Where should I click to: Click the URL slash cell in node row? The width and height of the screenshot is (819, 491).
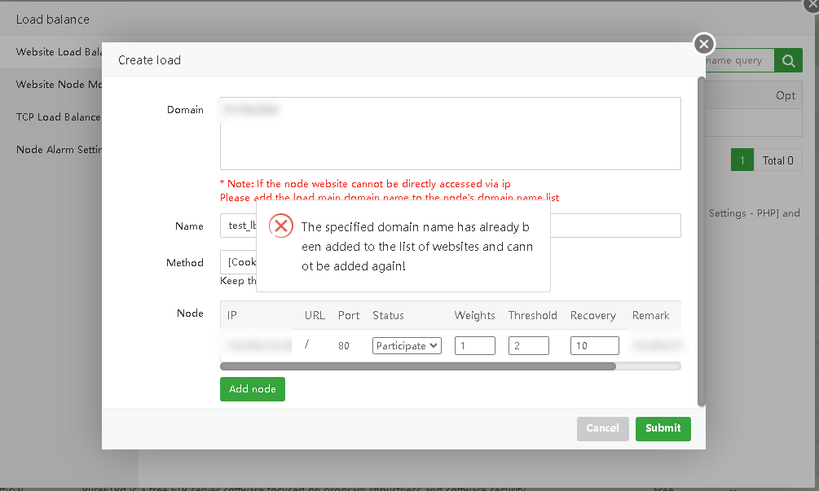pos(307,344)
